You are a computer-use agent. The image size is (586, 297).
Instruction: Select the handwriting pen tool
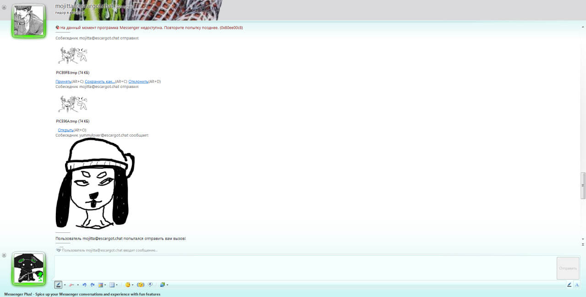click(x=58, y=285)
